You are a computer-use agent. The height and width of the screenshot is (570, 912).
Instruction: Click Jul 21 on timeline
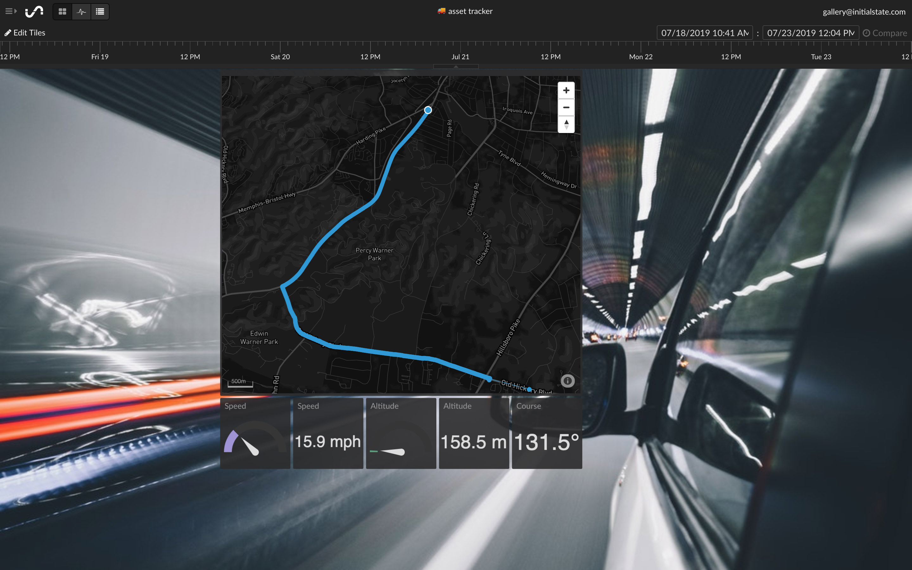[460, 57]
